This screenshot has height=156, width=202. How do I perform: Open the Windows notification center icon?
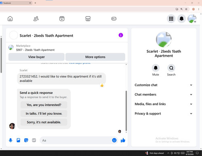pyautogui.click(x=197, y=153)
